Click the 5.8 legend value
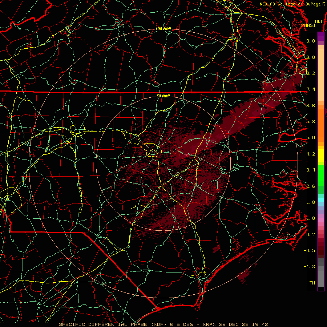 click(311, 122)
